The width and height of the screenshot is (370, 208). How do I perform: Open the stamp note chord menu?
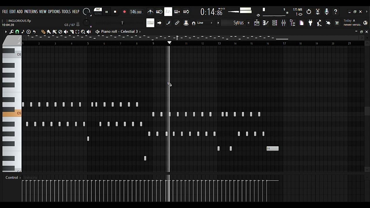click(x=23, y=32)
